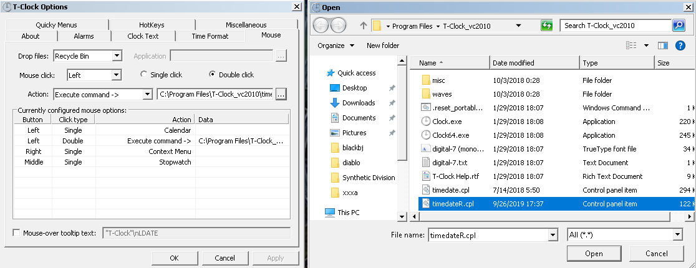Select the Middle Single Stopwatch row
The width and height of the screenshot is (696, 268).
coord(151,162)
